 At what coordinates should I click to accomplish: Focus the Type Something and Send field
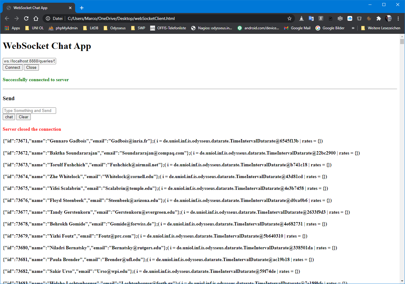pos(29,111)
